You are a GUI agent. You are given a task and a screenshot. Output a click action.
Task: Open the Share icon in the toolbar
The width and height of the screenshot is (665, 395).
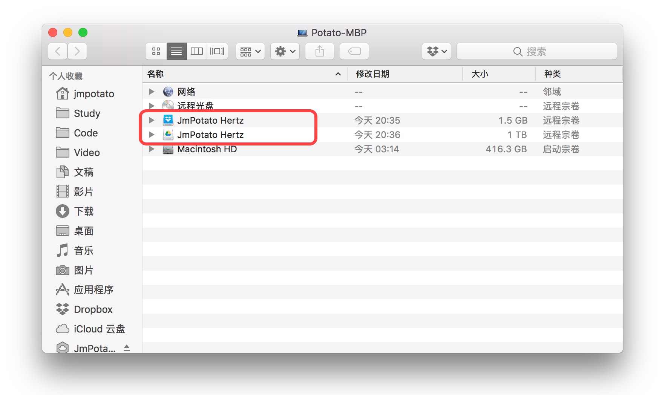pyautogui.click(x=319, y=51)
